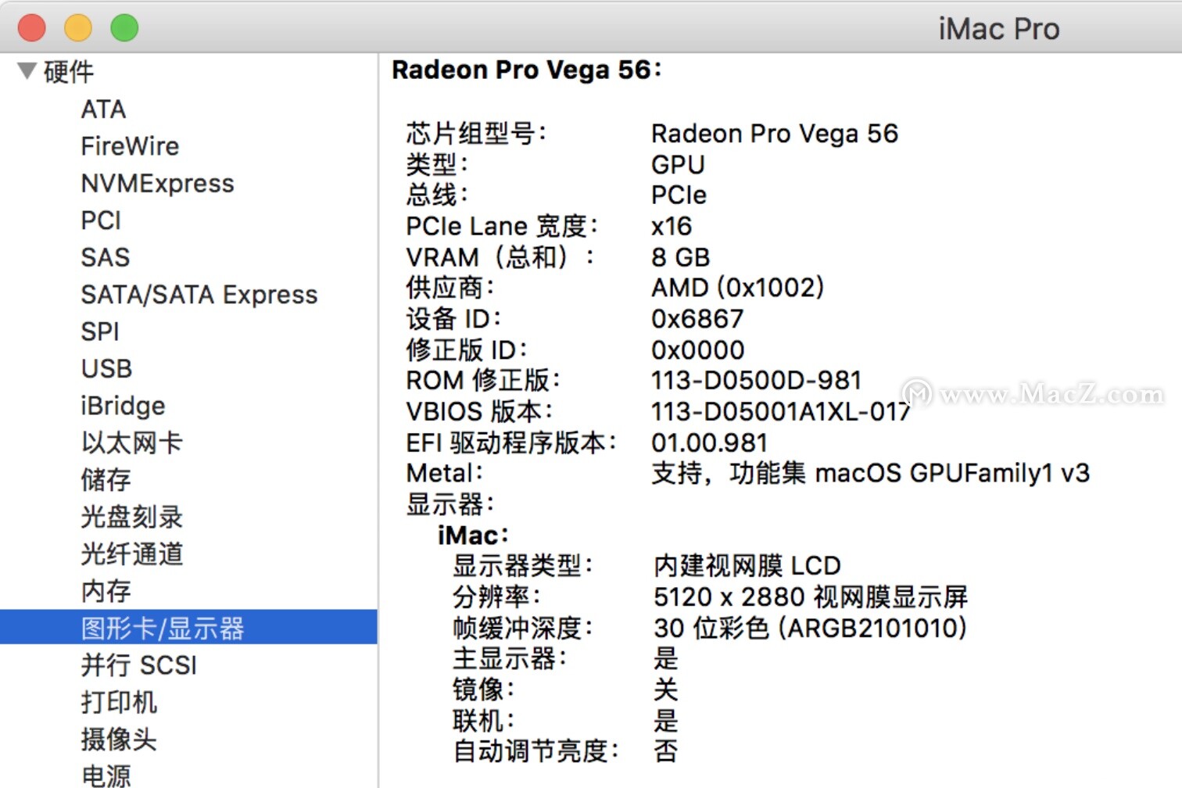Open 光盘刻录 disc burning entry
The height and width of the screenshot is (788, 1182).
pos(131,517)
